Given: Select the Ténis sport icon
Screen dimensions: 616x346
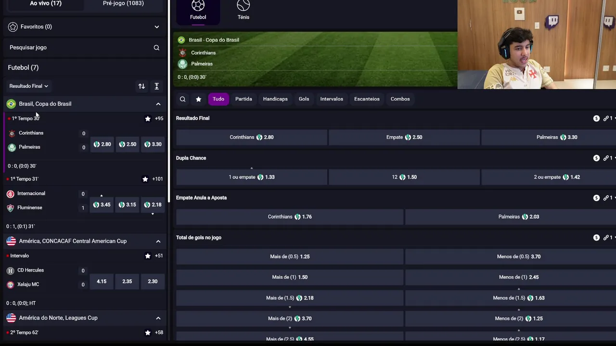Looking at the screenshot, I should (x=243, y=6).
